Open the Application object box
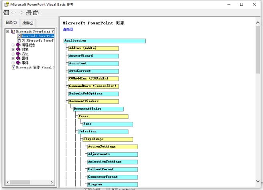Viewport: 263px width, 190px height. [104, 41]
